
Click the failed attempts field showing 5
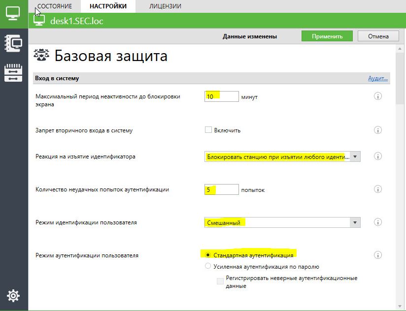[221, 189]
